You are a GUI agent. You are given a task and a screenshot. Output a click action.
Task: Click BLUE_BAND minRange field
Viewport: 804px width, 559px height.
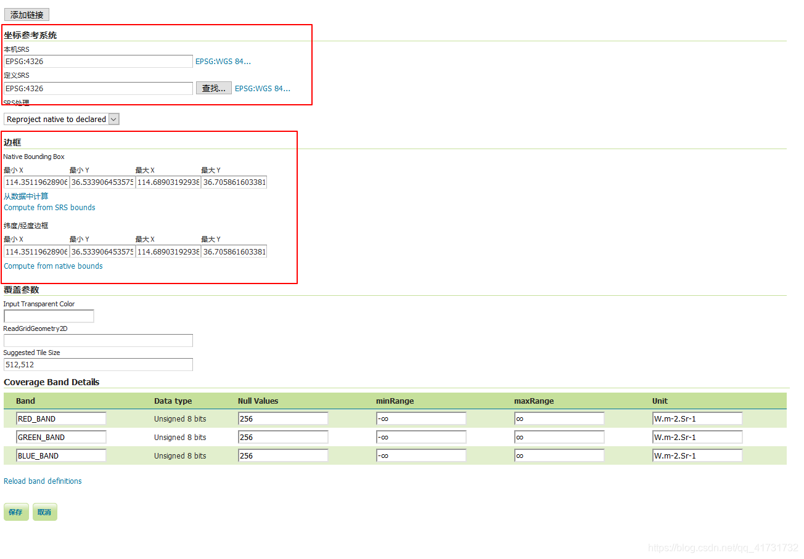pos(421,456)
